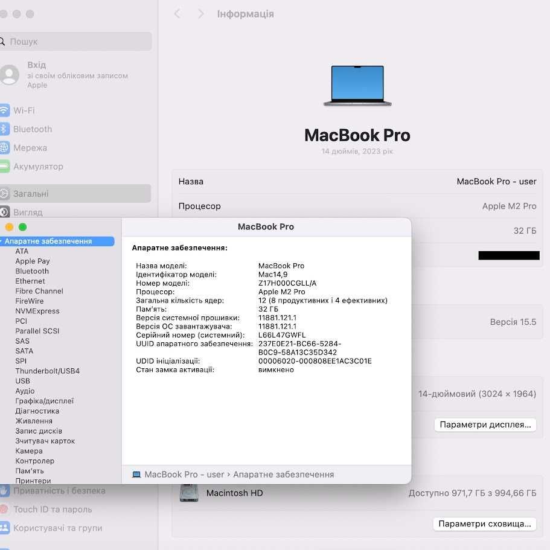Select SATA tree item
The height and width of the screenshot is (550, 550).
click(x=24, y=351)
